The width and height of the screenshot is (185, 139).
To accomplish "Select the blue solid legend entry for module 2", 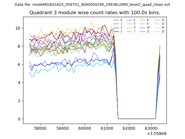I will (116, 28).
